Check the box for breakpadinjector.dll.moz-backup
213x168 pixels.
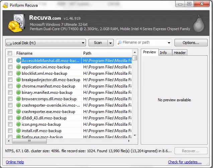[10, 79]
